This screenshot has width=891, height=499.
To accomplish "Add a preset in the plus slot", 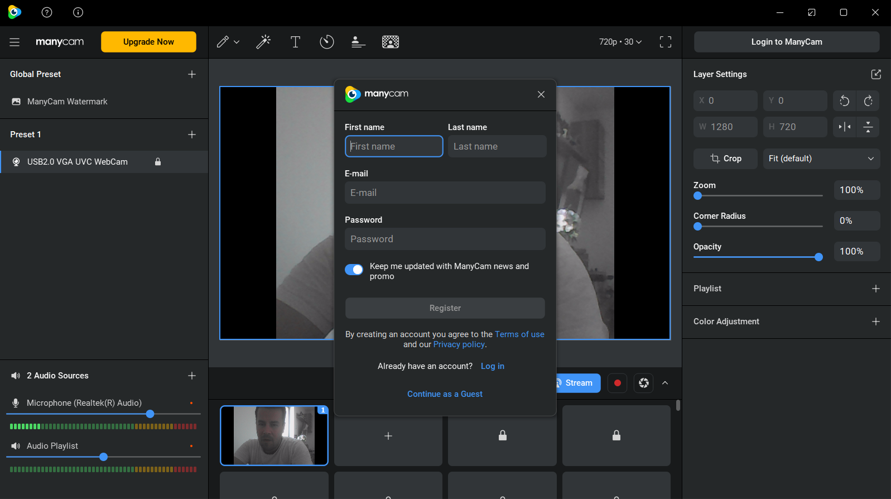I will [388, 436].
